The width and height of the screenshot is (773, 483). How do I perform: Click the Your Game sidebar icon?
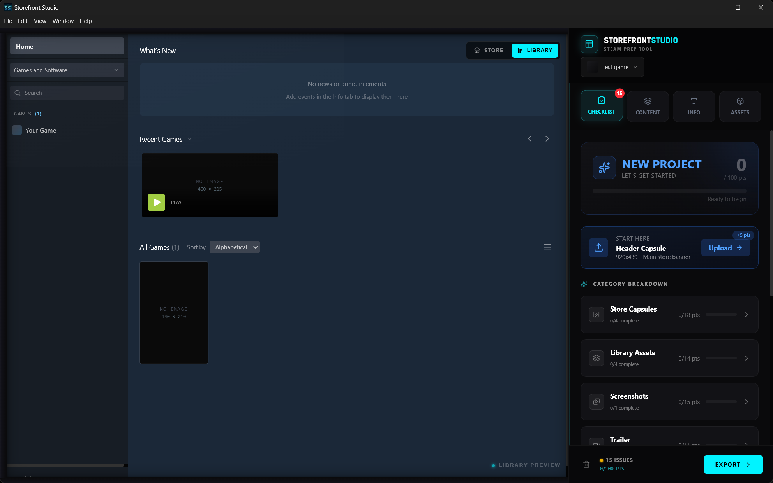click(17, 130)
